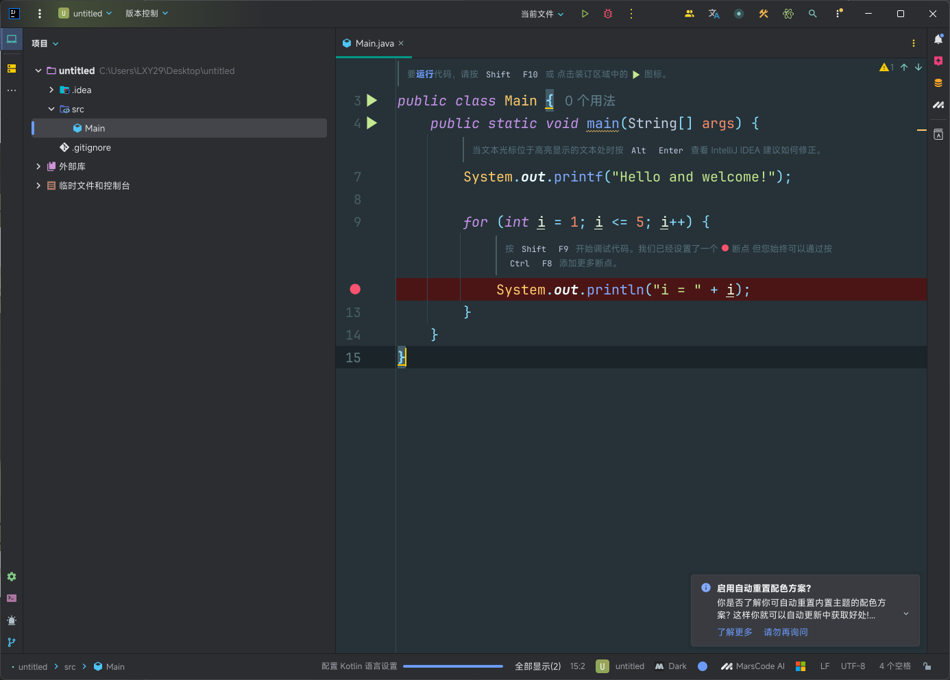Toggle read-only lock in status bar
Viewport: 950px width, 680px height.
(x=927, y=666)
